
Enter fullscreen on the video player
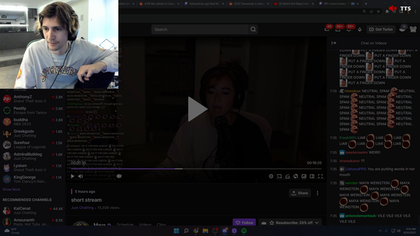[x=320, y=176]
